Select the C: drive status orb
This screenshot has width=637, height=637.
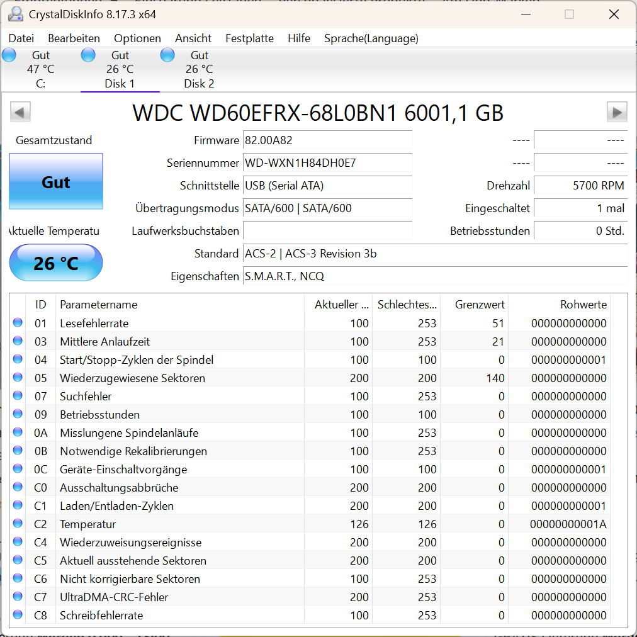pyautogui.click(x=9, y=55)
